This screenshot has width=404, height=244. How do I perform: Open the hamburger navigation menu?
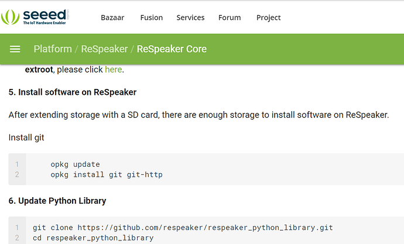coord(15,49)
